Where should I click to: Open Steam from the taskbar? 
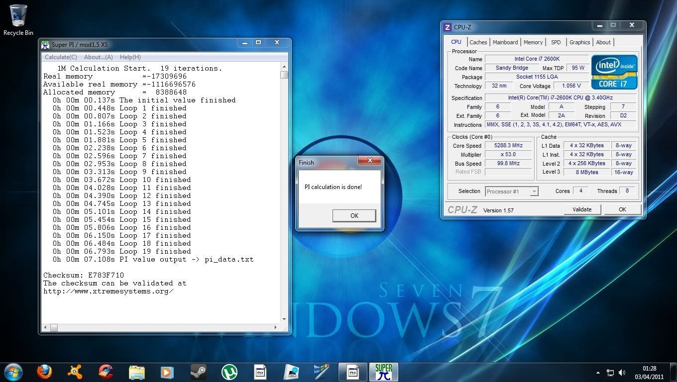click(x=198, y=372)
